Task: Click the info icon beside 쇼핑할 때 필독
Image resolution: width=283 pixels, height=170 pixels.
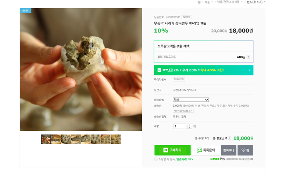Action: (156, 159)
